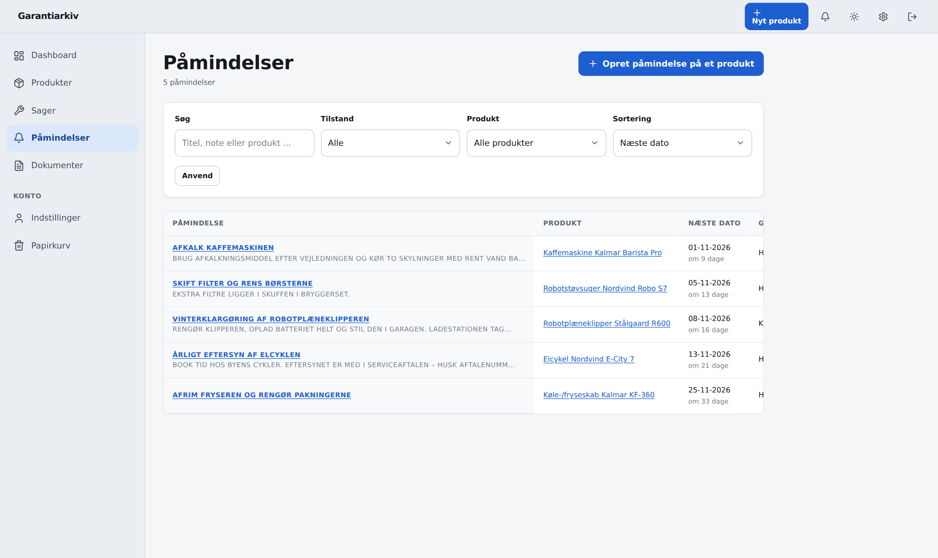Screen dimensions: 938x558
Task: Click the Nyt produkt button
Action: point(776,16)
